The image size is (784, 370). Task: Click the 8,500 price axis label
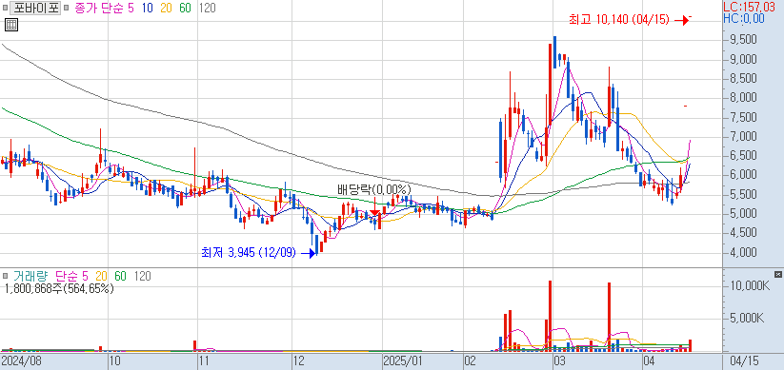pyautogui.click(x=742, y=78)
